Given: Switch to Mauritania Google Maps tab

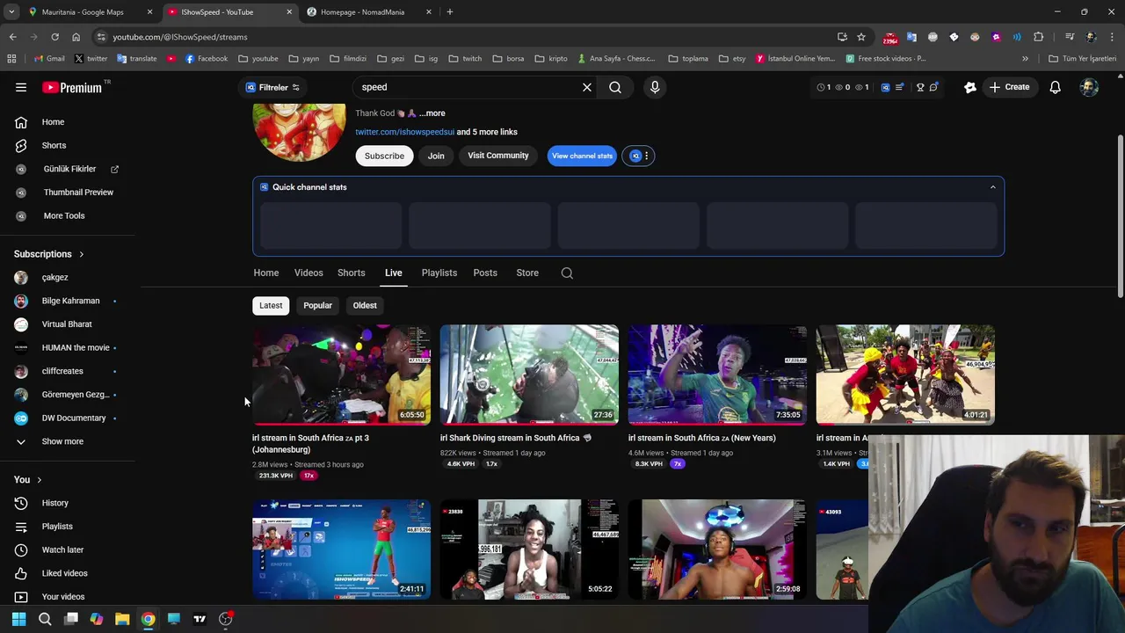Looking at the screenshot, I should [83, 12].
